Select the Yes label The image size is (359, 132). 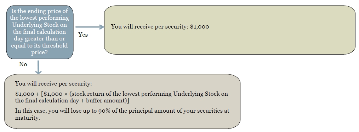click(83, 34)
